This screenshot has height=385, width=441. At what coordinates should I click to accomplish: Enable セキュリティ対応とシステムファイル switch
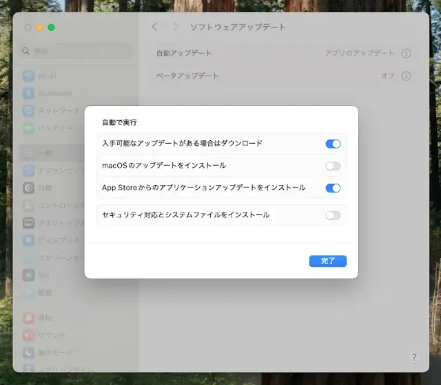coord(334,215)
